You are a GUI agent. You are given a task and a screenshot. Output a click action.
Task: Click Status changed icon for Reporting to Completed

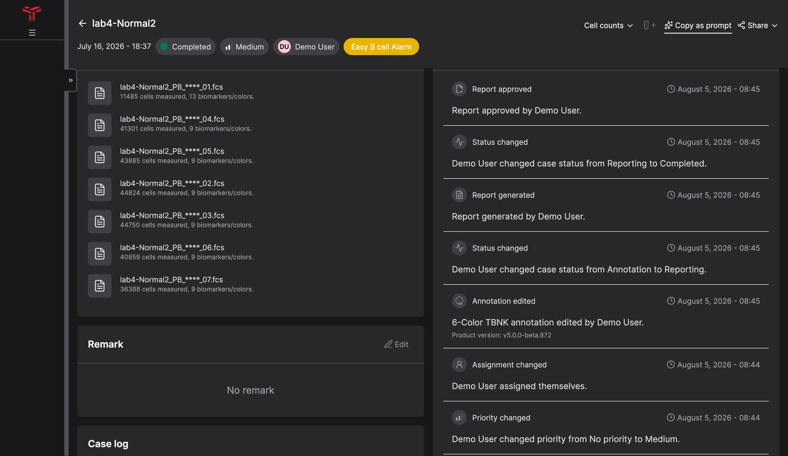click(459, 142)
